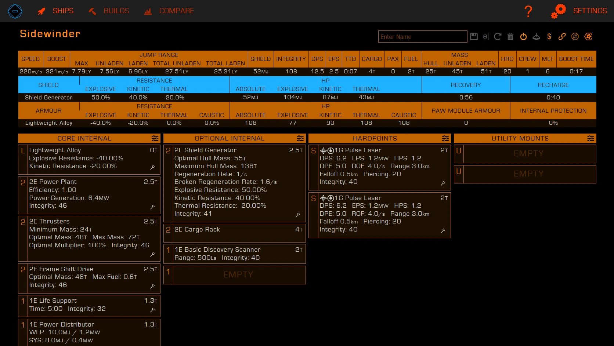The width and height of the screenshot is (614, 346).
Task: Click the delete build trash can icon
Action: coord(510,36)
